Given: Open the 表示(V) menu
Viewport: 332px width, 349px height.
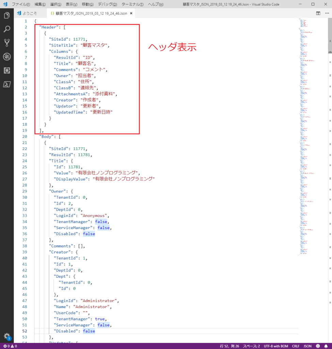Looking at the screenshot, I should point(72,4).
